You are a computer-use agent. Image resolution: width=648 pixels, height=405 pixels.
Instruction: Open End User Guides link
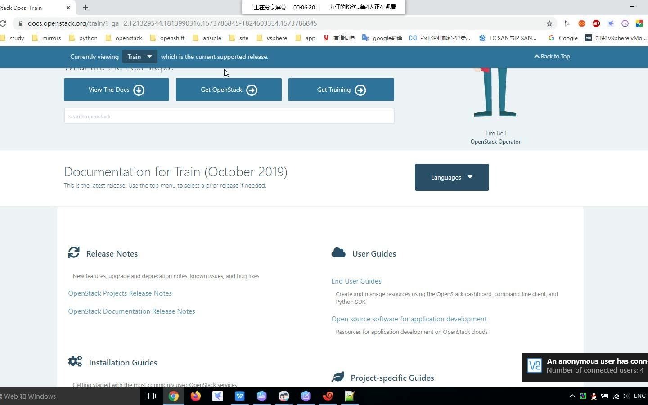point(356,281)
